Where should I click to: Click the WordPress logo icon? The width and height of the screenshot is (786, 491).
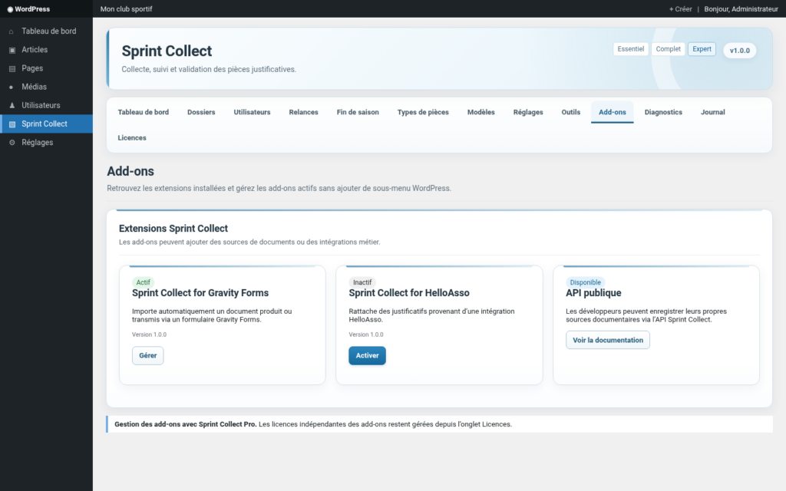[10, 9]
